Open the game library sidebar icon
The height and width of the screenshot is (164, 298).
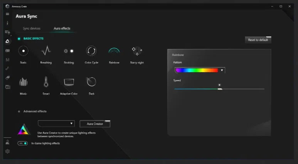point(7,51)
